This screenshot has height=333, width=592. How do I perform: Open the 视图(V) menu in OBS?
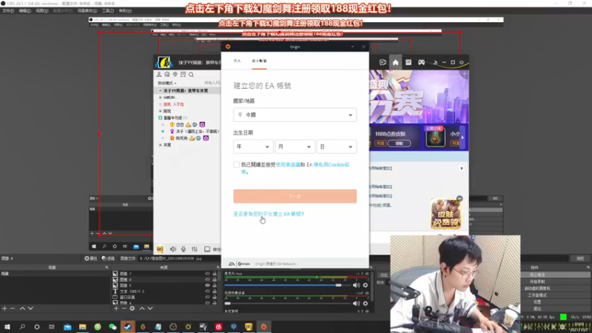point(42,11)
